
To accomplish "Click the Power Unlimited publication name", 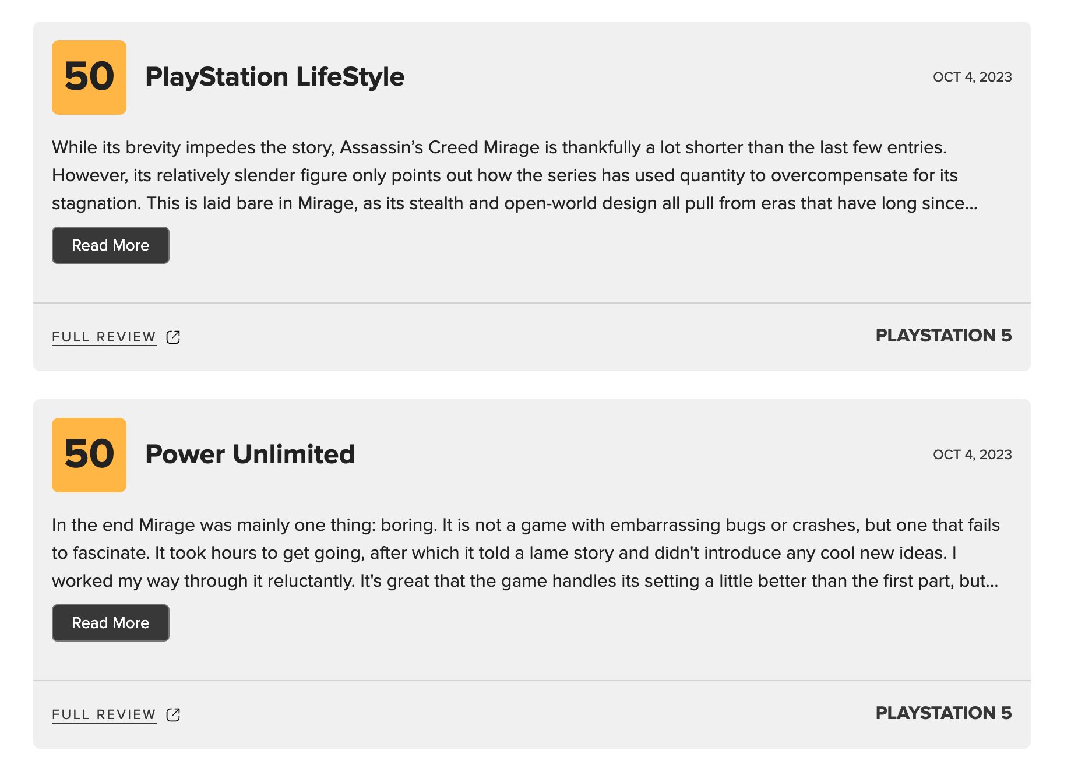I will [250, 455].
